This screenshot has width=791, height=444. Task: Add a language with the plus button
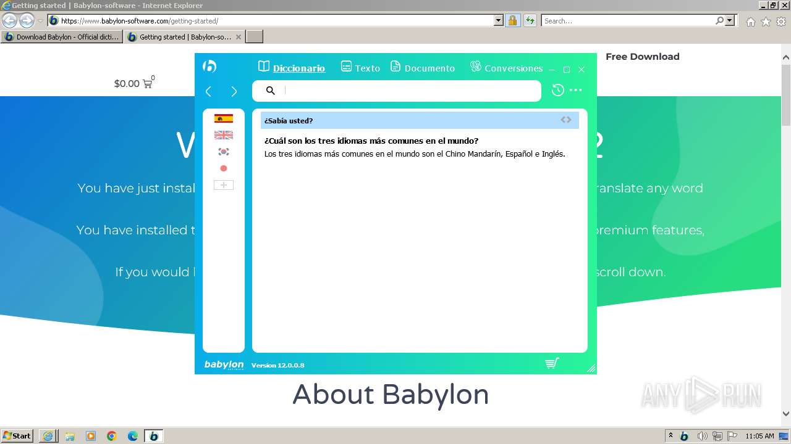(x=224, y=185)
